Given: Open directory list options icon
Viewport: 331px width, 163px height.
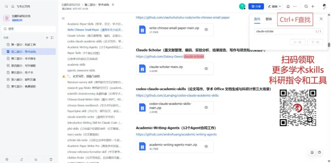Looking at the screenshot, I should tap(53, 38).
